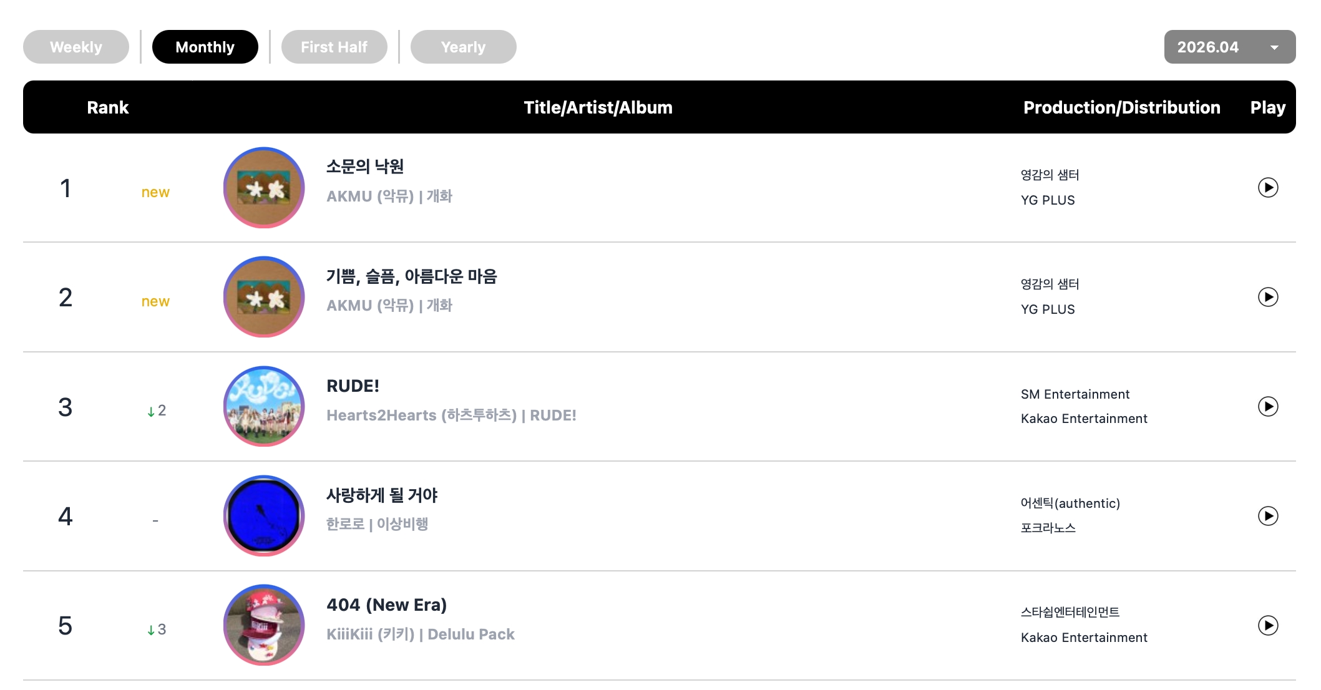The height and width of the screenshot is (690, 1321).
Task: Open the Yearly chart tab
Action: coord(463,47)
